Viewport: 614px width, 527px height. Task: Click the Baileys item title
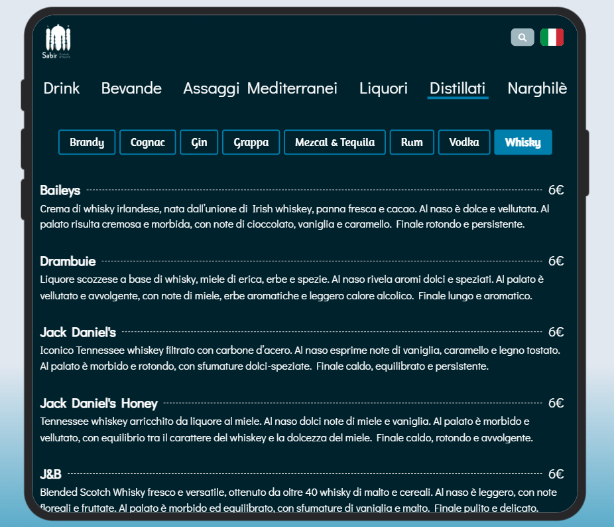(x=60, y=190)
